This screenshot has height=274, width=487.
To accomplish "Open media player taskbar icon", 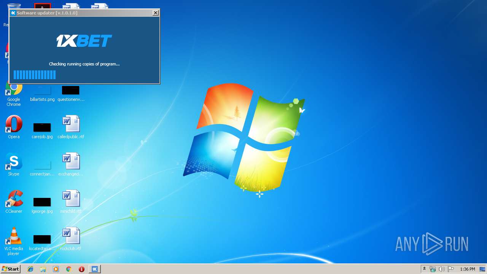I will 56,269.
